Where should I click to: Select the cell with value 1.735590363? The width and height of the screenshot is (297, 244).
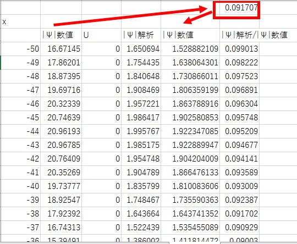190,200
